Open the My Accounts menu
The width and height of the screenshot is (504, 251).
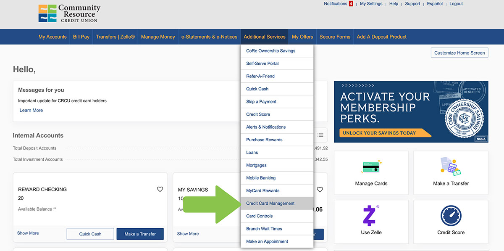[52, 37]
